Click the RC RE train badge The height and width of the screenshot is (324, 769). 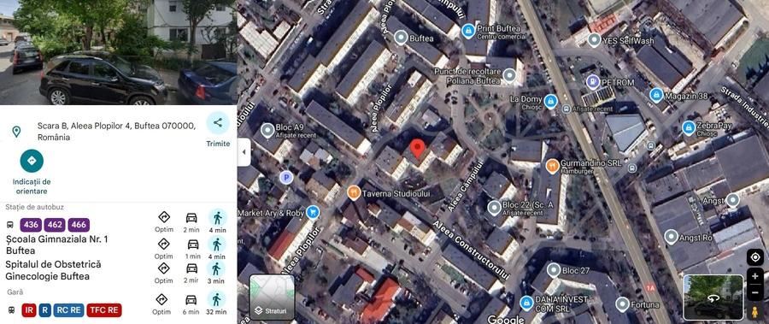pos(68,310)
